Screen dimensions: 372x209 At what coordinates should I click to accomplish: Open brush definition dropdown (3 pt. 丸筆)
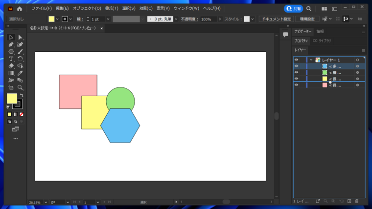click(x=176, y=19)
